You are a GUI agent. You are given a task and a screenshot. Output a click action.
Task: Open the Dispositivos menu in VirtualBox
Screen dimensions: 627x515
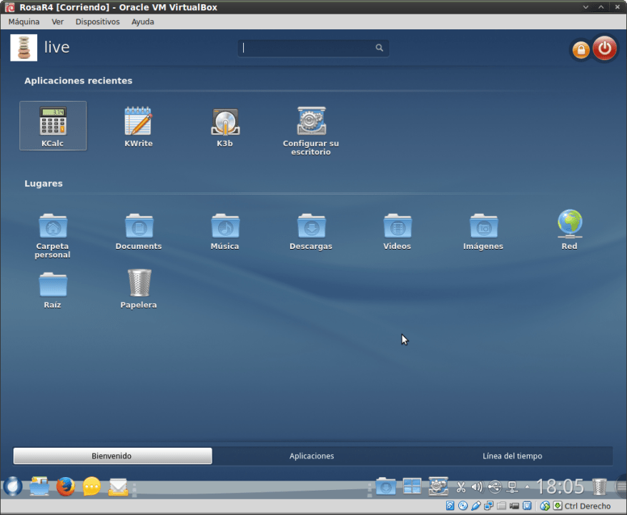coord(97,21)
